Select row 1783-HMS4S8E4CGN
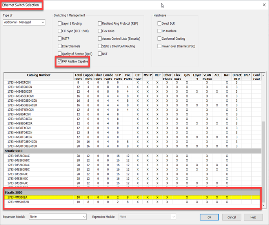269x225 pixels. click(132, 96)
